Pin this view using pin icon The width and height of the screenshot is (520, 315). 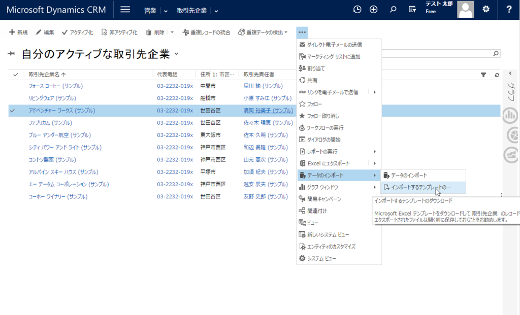pos(11,54)
